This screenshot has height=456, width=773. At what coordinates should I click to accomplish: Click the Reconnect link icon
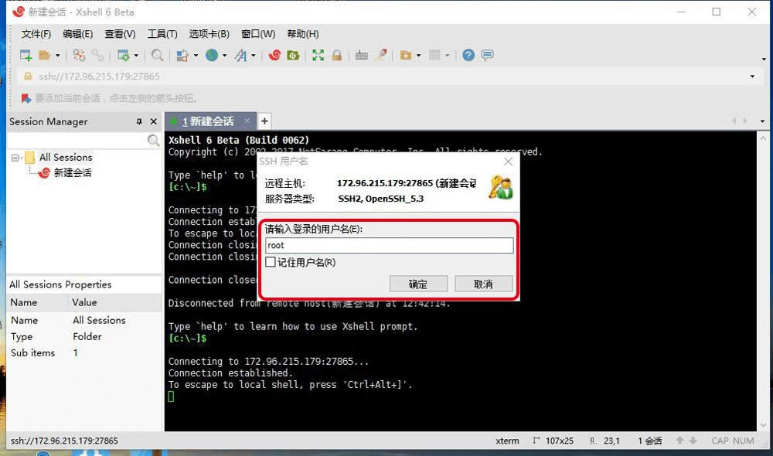97,55
